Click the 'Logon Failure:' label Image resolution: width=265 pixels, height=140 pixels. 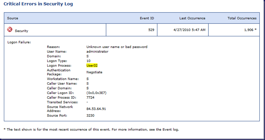pyautogui.click(x=19, y=42)
